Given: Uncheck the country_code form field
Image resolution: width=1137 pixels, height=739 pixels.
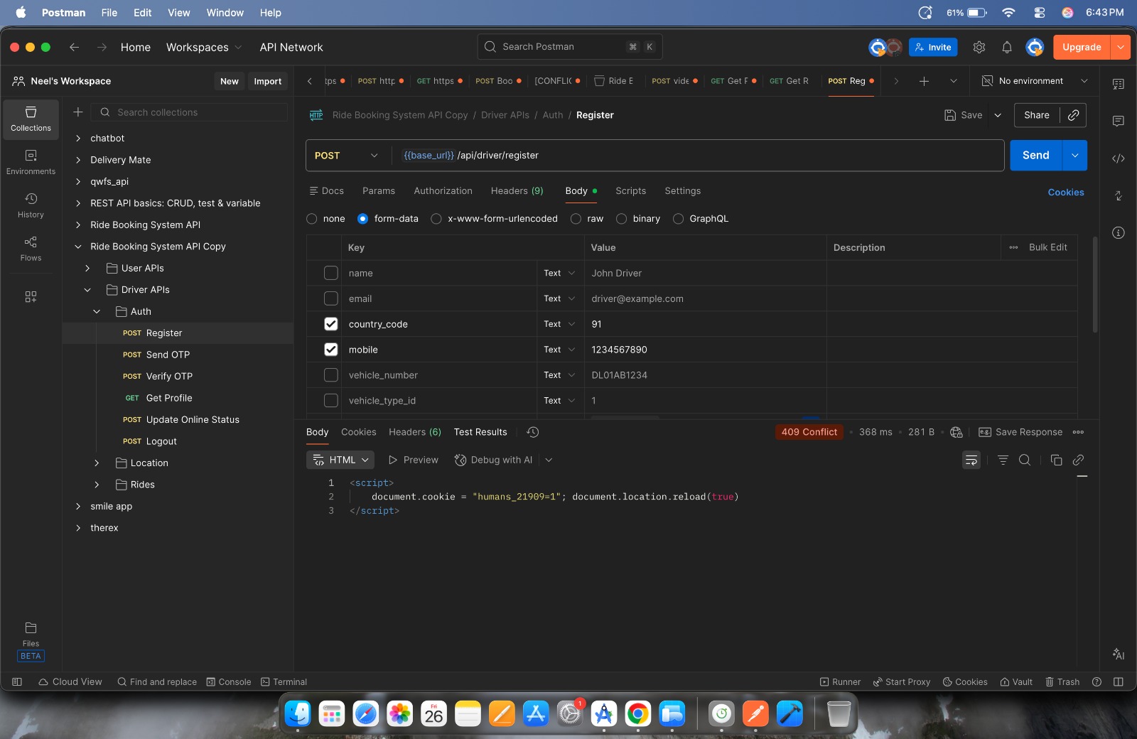Looking at the screenshot, I should pos(330,324).
